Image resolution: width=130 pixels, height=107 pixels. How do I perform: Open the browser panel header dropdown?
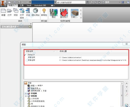[x=10, y=27]
